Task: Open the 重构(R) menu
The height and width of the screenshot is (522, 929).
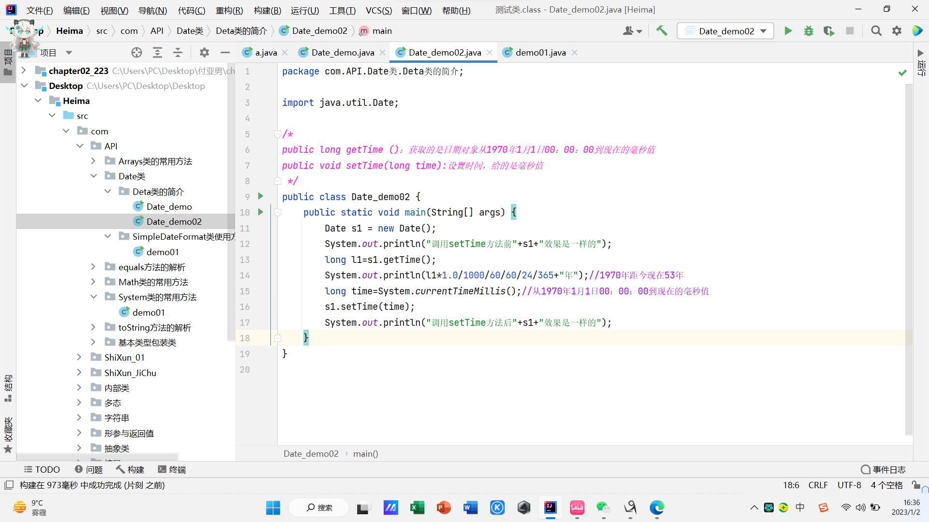Action: click(x=229, y=10)
